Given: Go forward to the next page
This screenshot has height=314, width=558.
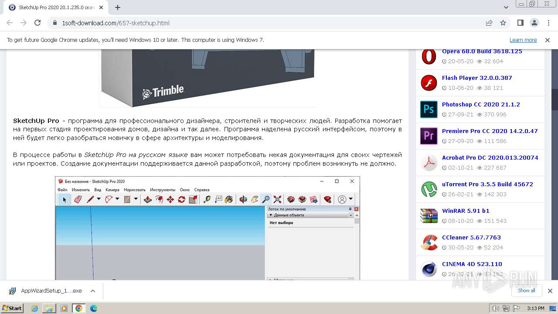Looking at the screenshot, I should click(x=24, y=23).
